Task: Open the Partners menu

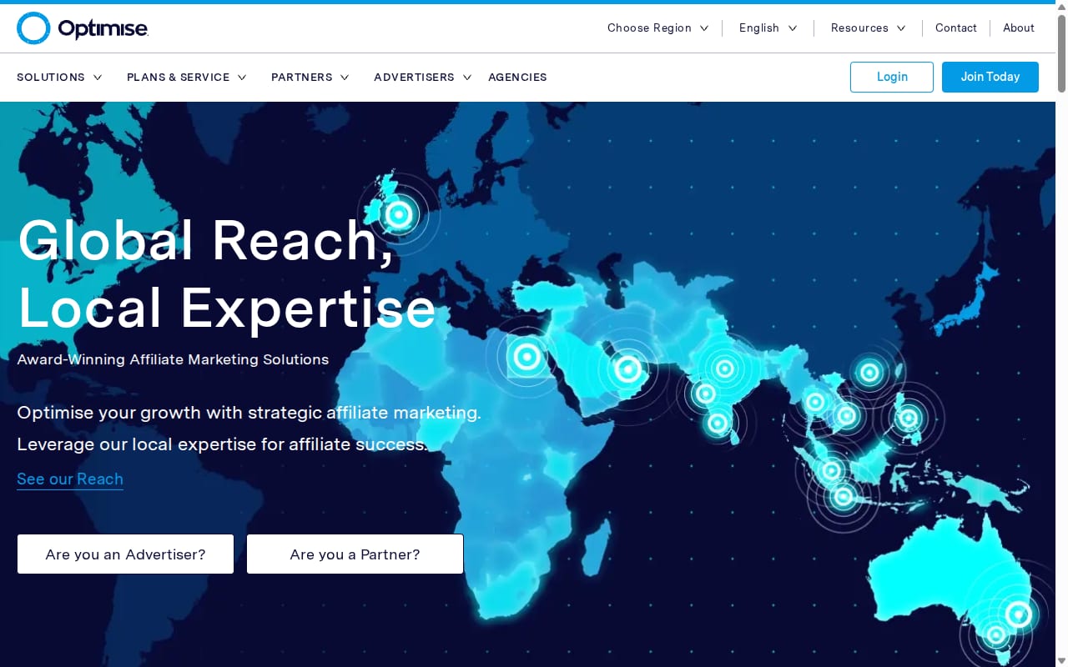Action: (x=310, y=78)
